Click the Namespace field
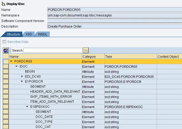The image size is (182, 129). tap(115, 15)
